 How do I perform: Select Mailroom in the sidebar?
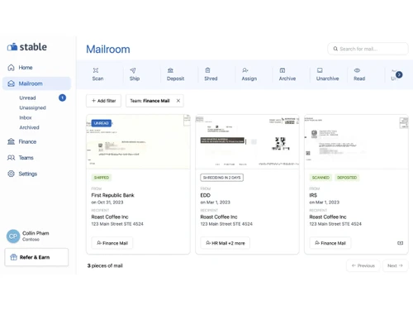(36, 83)
